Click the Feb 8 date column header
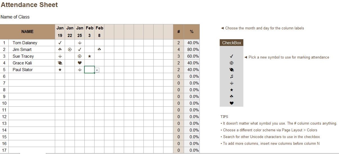This screenshot has height=154, width=339. coord(99,32)
